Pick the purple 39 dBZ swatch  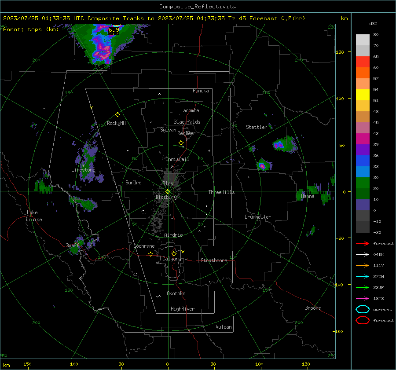point(363,150)
